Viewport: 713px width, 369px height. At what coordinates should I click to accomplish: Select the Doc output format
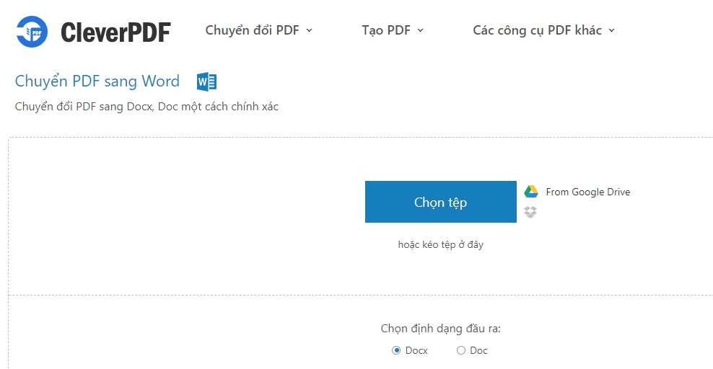tap(461, 350)
